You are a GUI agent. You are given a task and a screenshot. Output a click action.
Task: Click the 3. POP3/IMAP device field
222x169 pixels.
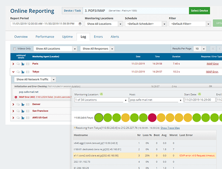click(x=136, y=11)
